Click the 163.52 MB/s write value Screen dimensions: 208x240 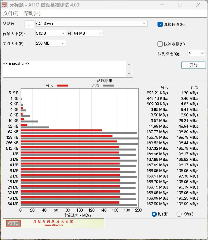[157, 143]
